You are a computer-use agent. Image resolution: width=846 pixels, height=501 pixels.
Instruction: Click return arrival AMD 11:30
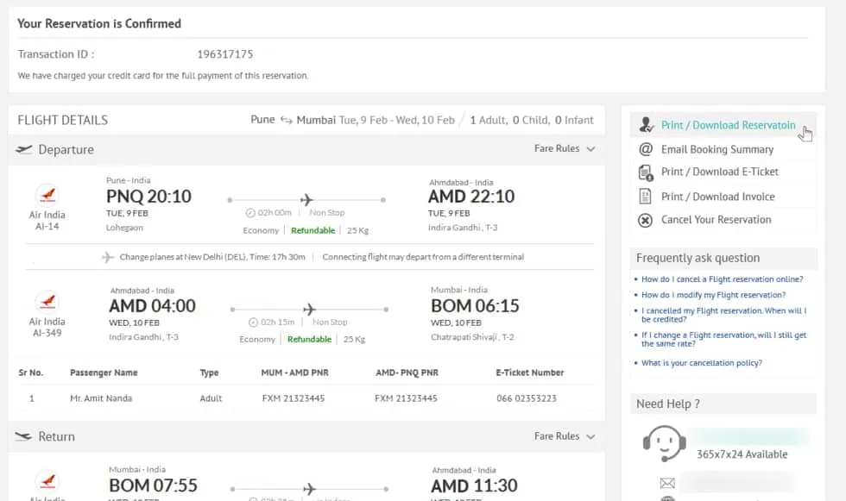point(474,486)
